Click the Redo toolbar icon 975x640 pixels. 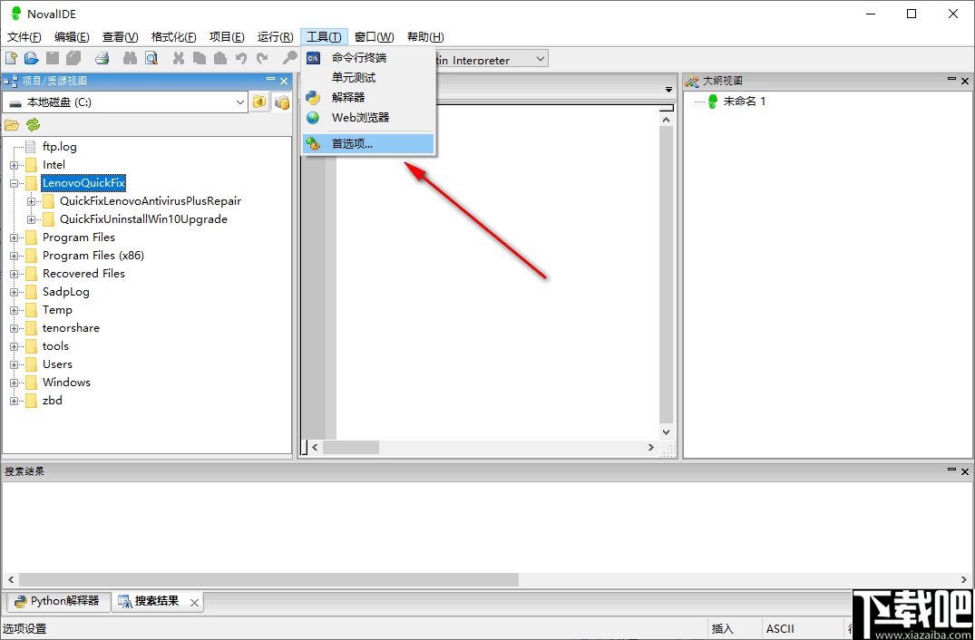click(x=262, y=58)
